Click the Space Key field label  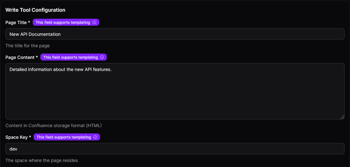tap(17, 137)
